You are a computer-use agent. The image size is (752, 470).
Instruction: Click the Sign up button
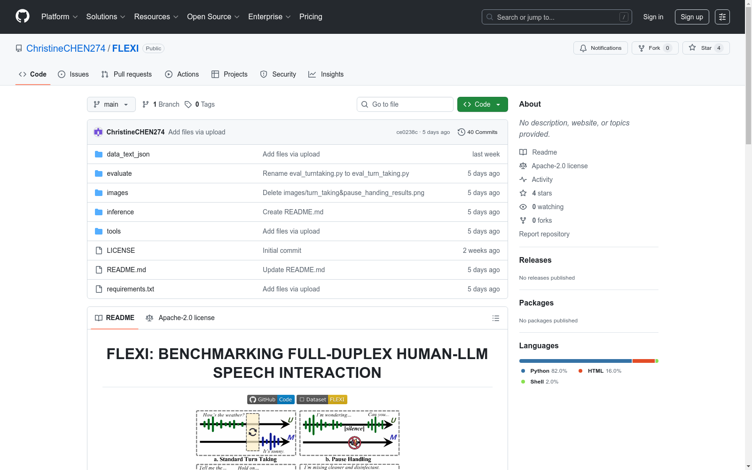point(692,17)
